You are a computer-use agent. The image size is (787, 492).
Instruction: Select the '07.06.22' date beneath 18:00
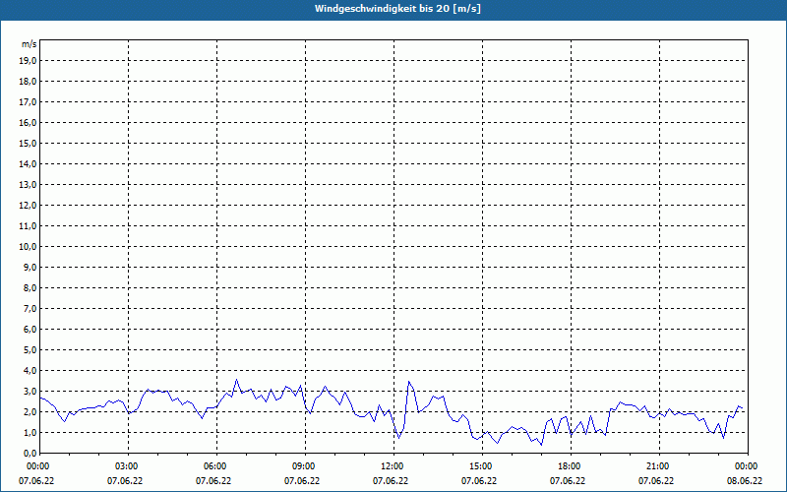568,481
